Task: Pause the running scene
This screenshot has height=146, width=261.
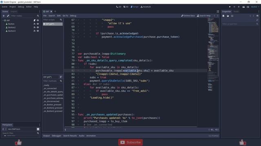Action: 234,7
